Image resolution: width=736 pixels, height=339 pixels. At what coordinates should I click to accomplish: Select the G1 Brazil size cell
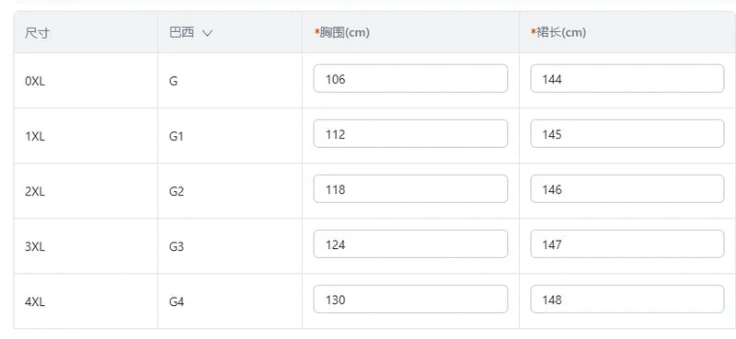point(177,137)
